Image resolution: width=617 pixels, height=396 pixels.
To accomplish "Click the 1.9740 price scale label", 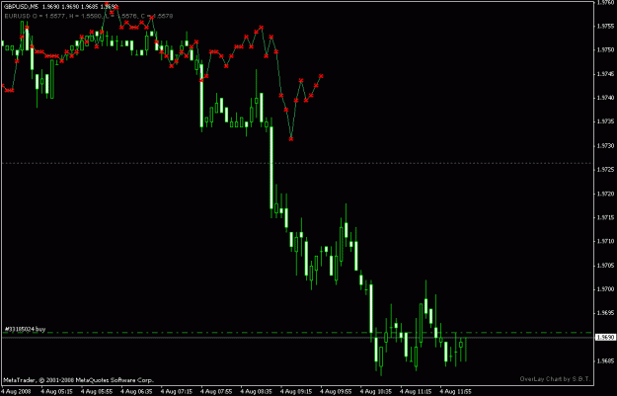I will click(x=605, y=98).
